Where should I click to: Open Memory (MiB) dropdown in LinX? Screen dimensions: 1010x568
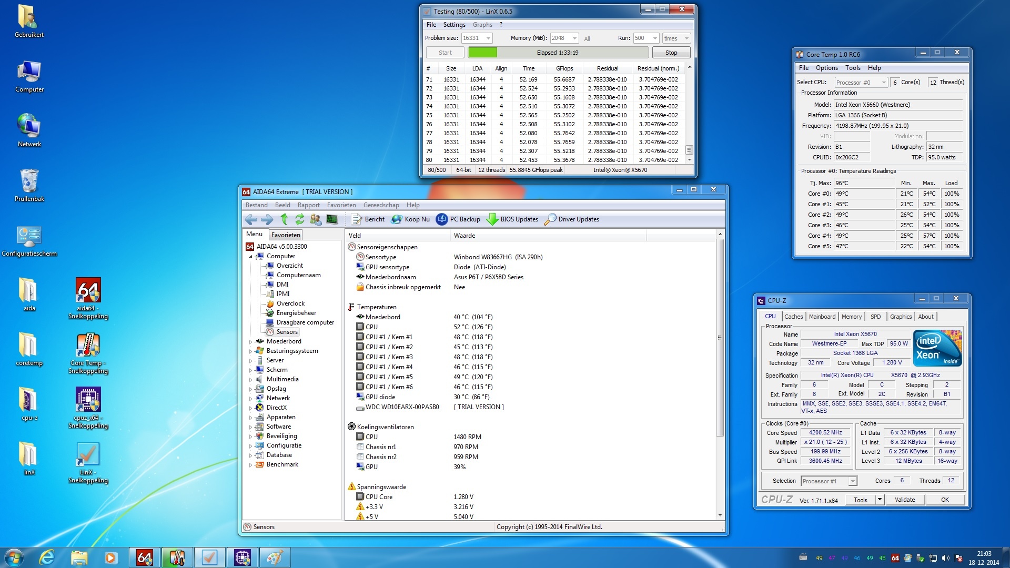click(574, 38)
